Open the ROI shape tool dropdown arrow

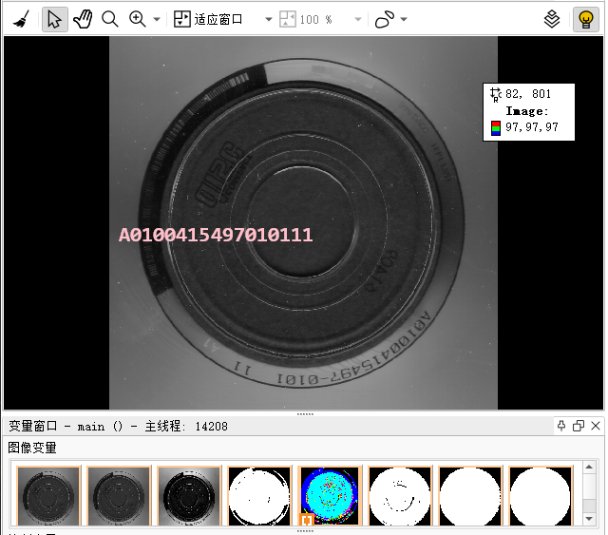tap(404, 19)
